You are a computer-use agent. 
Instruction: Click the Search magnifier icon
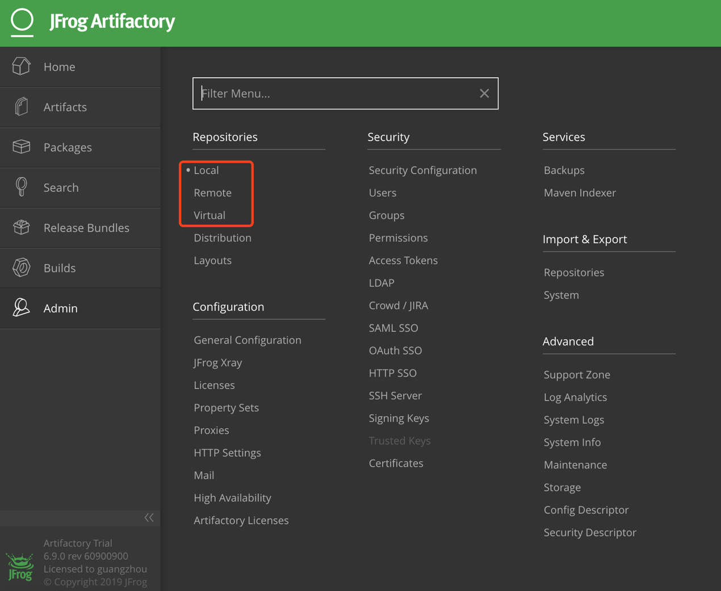pos(22,187)
